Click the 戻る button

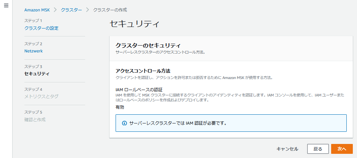click(318, 149)
